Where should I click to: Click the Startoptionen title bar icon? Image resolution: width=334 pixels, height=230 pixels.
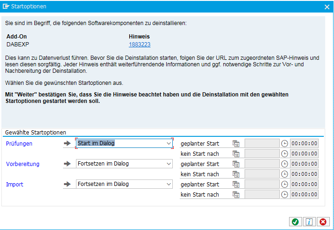coord(6,6)
